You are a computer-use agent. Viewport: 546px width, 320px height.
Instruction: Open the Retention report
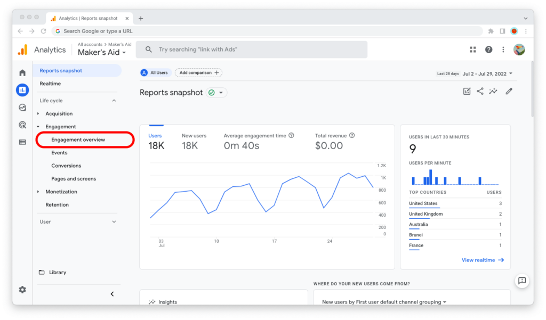[x=57, y=205]
